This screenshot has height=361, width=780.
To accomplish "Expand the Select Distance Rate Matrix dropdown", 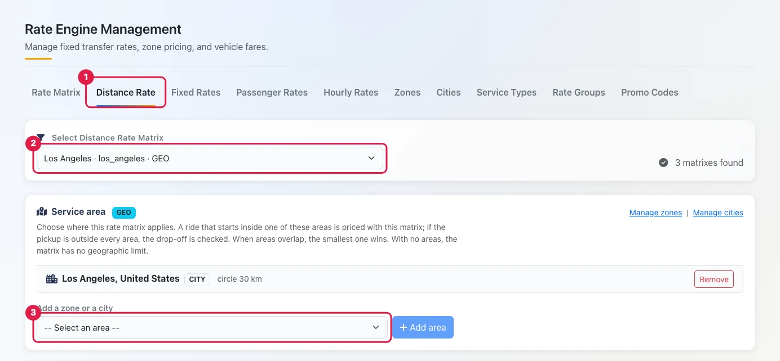I will (x=210, y=159).
